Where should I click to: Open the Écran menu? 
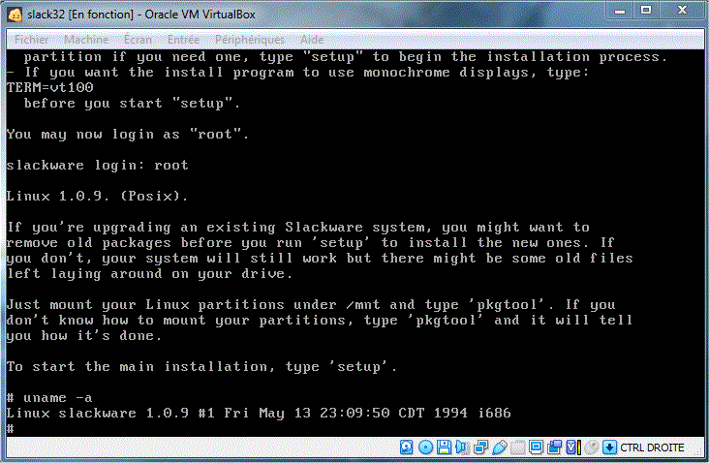click(x=138, y=40)
